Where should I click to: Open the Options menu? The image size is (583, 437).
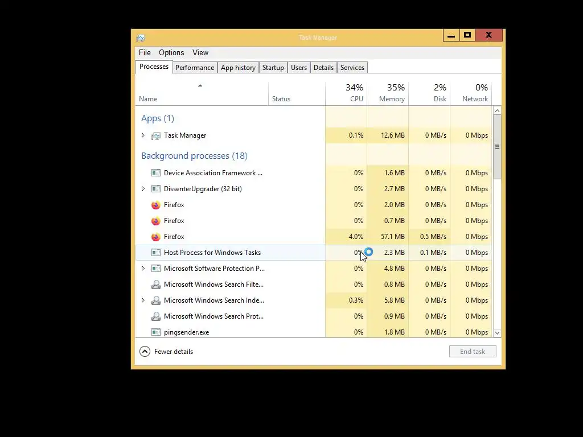(x=171, y=53)
